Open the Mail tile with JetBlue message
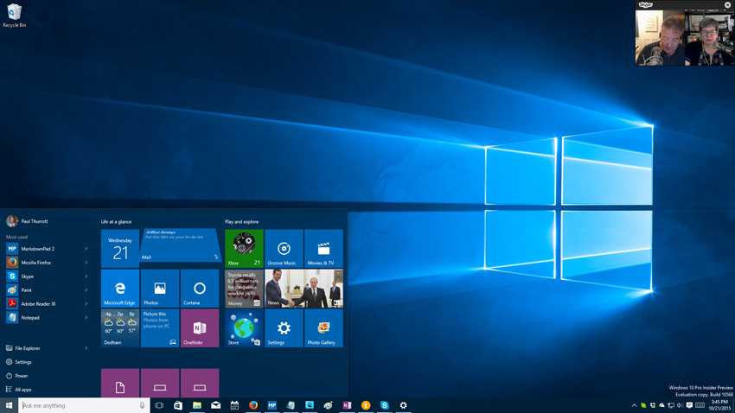This screenshot has width=735, height=413. pyautogui.click(x=180, y=245)
